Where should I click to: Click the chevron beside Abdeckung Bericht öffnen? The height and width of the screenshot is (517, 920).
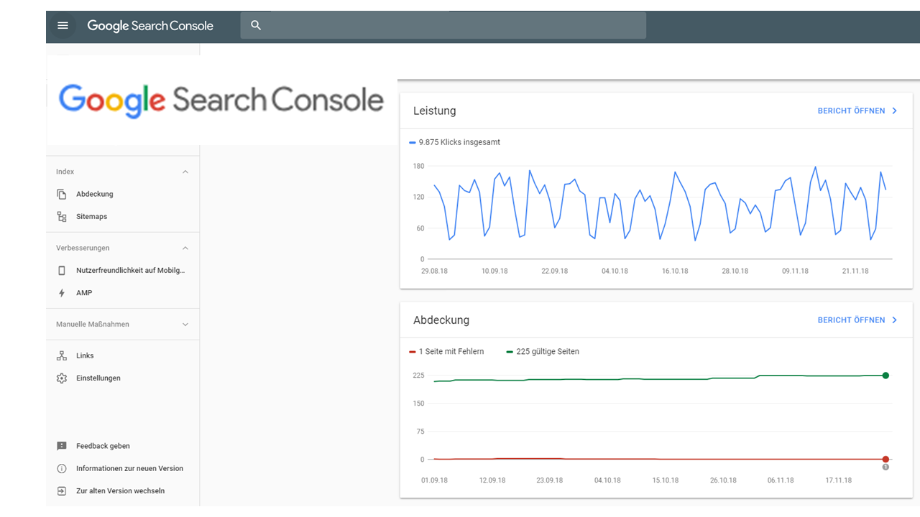(x=895, y=320)
